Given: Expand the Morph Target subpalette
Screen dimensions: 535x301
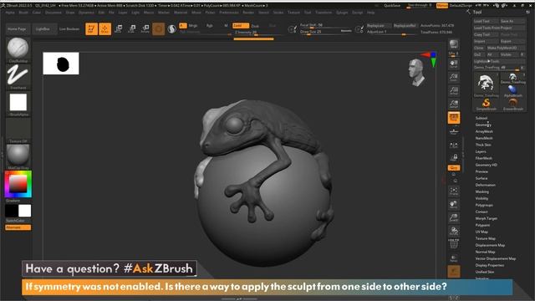Looking at the screenshot, I should [487, 218].
